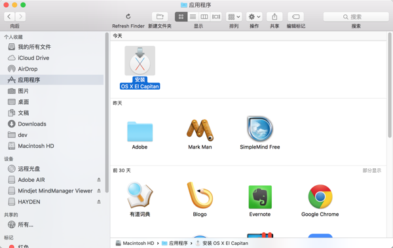
Task: Open the 操作 action gear dropdown
Action: (254, 17)
